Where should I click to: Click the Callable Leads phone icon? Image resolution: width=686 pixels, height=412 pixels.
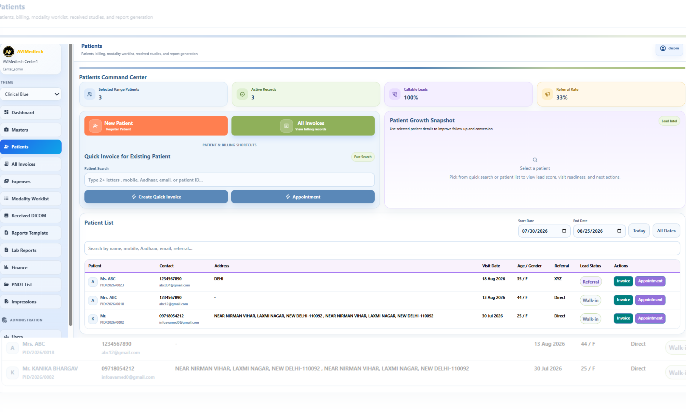(x=395, y=94)
